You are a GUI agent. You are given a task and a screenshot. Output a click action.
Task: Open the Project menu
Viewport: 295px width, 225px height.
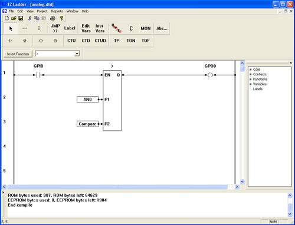point(42,11)
